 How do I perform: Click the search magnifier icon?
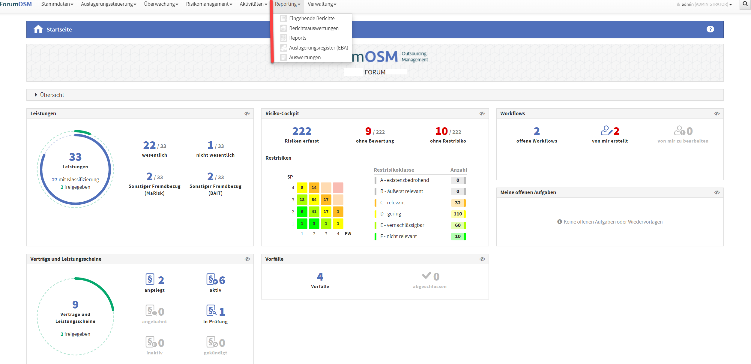[x=745, y=4]
